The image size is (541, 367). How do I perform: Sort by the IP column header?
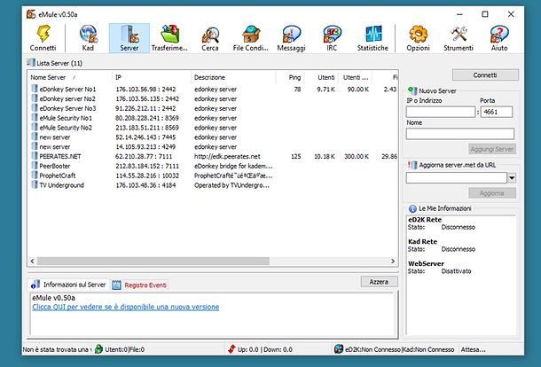(151, 77)
